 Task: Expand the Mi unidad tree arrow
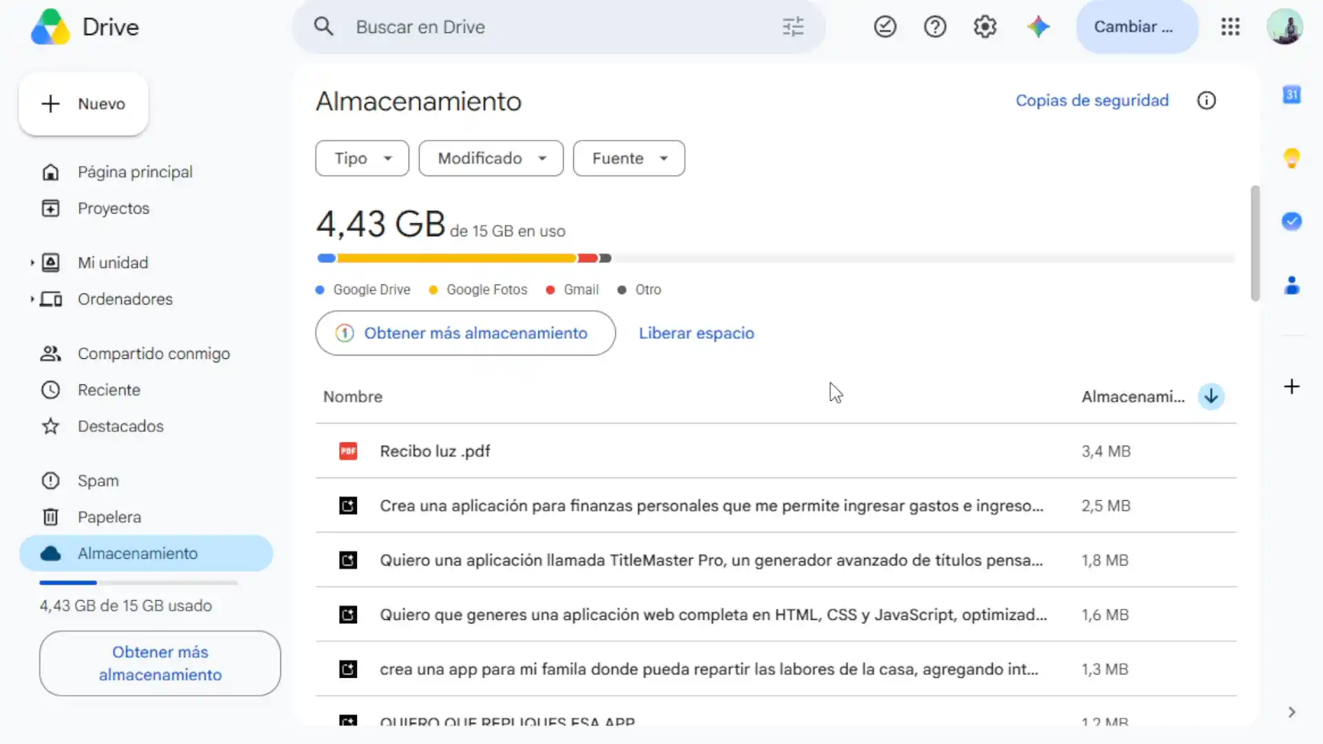click(x=32, y=262)
